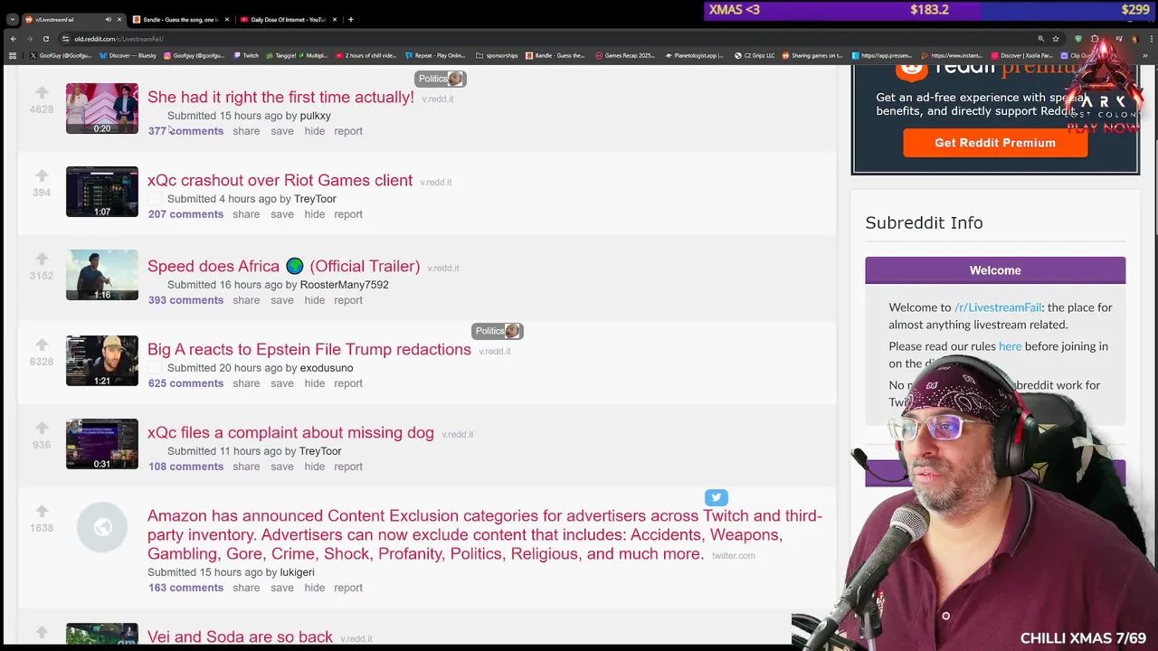View 625 comments on Big A post
This screenshot has height=651, width=1158.
pyautogui.click(x=185, y=383)
